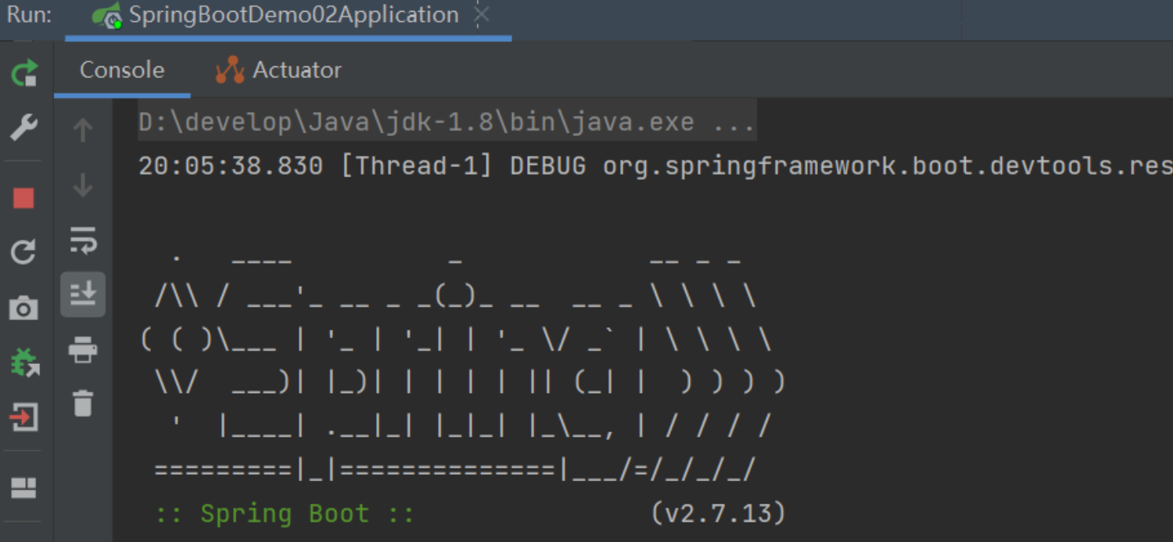Switch to the Actuator tab

279,70
